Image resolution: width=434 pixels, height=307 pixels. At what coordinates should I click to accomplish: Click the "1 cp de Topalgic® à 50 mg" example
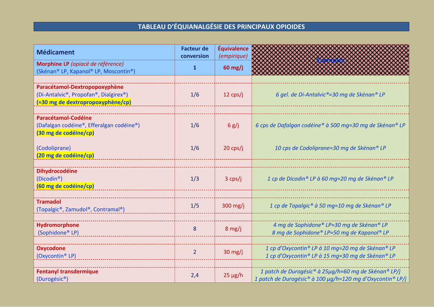330,206
